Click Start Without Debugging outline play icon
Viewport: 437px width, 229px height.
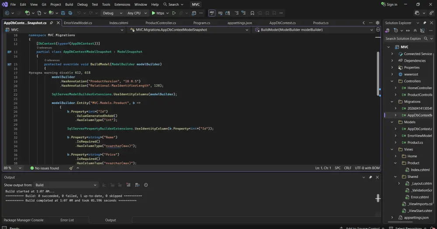point(174,13)
